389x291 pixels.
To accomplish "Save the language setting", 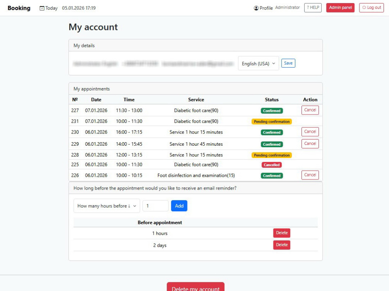I will click(x=288, y=63).
